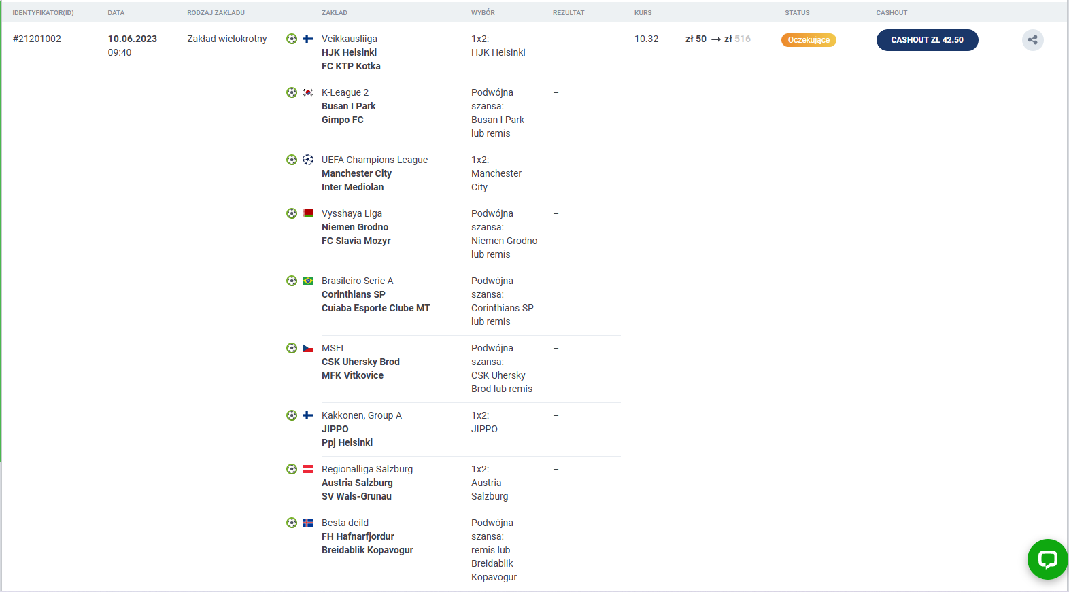Click the Oczekujące status badge
This screenshot has width=1069, height=592.
(x=809, y=40)
